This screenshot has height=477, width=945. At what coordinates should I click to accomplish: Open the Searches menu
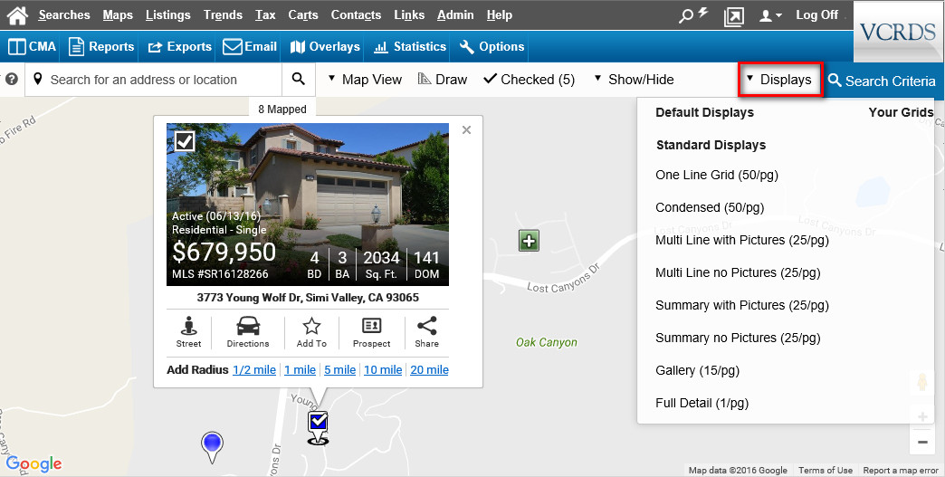[x=64, y=15]
